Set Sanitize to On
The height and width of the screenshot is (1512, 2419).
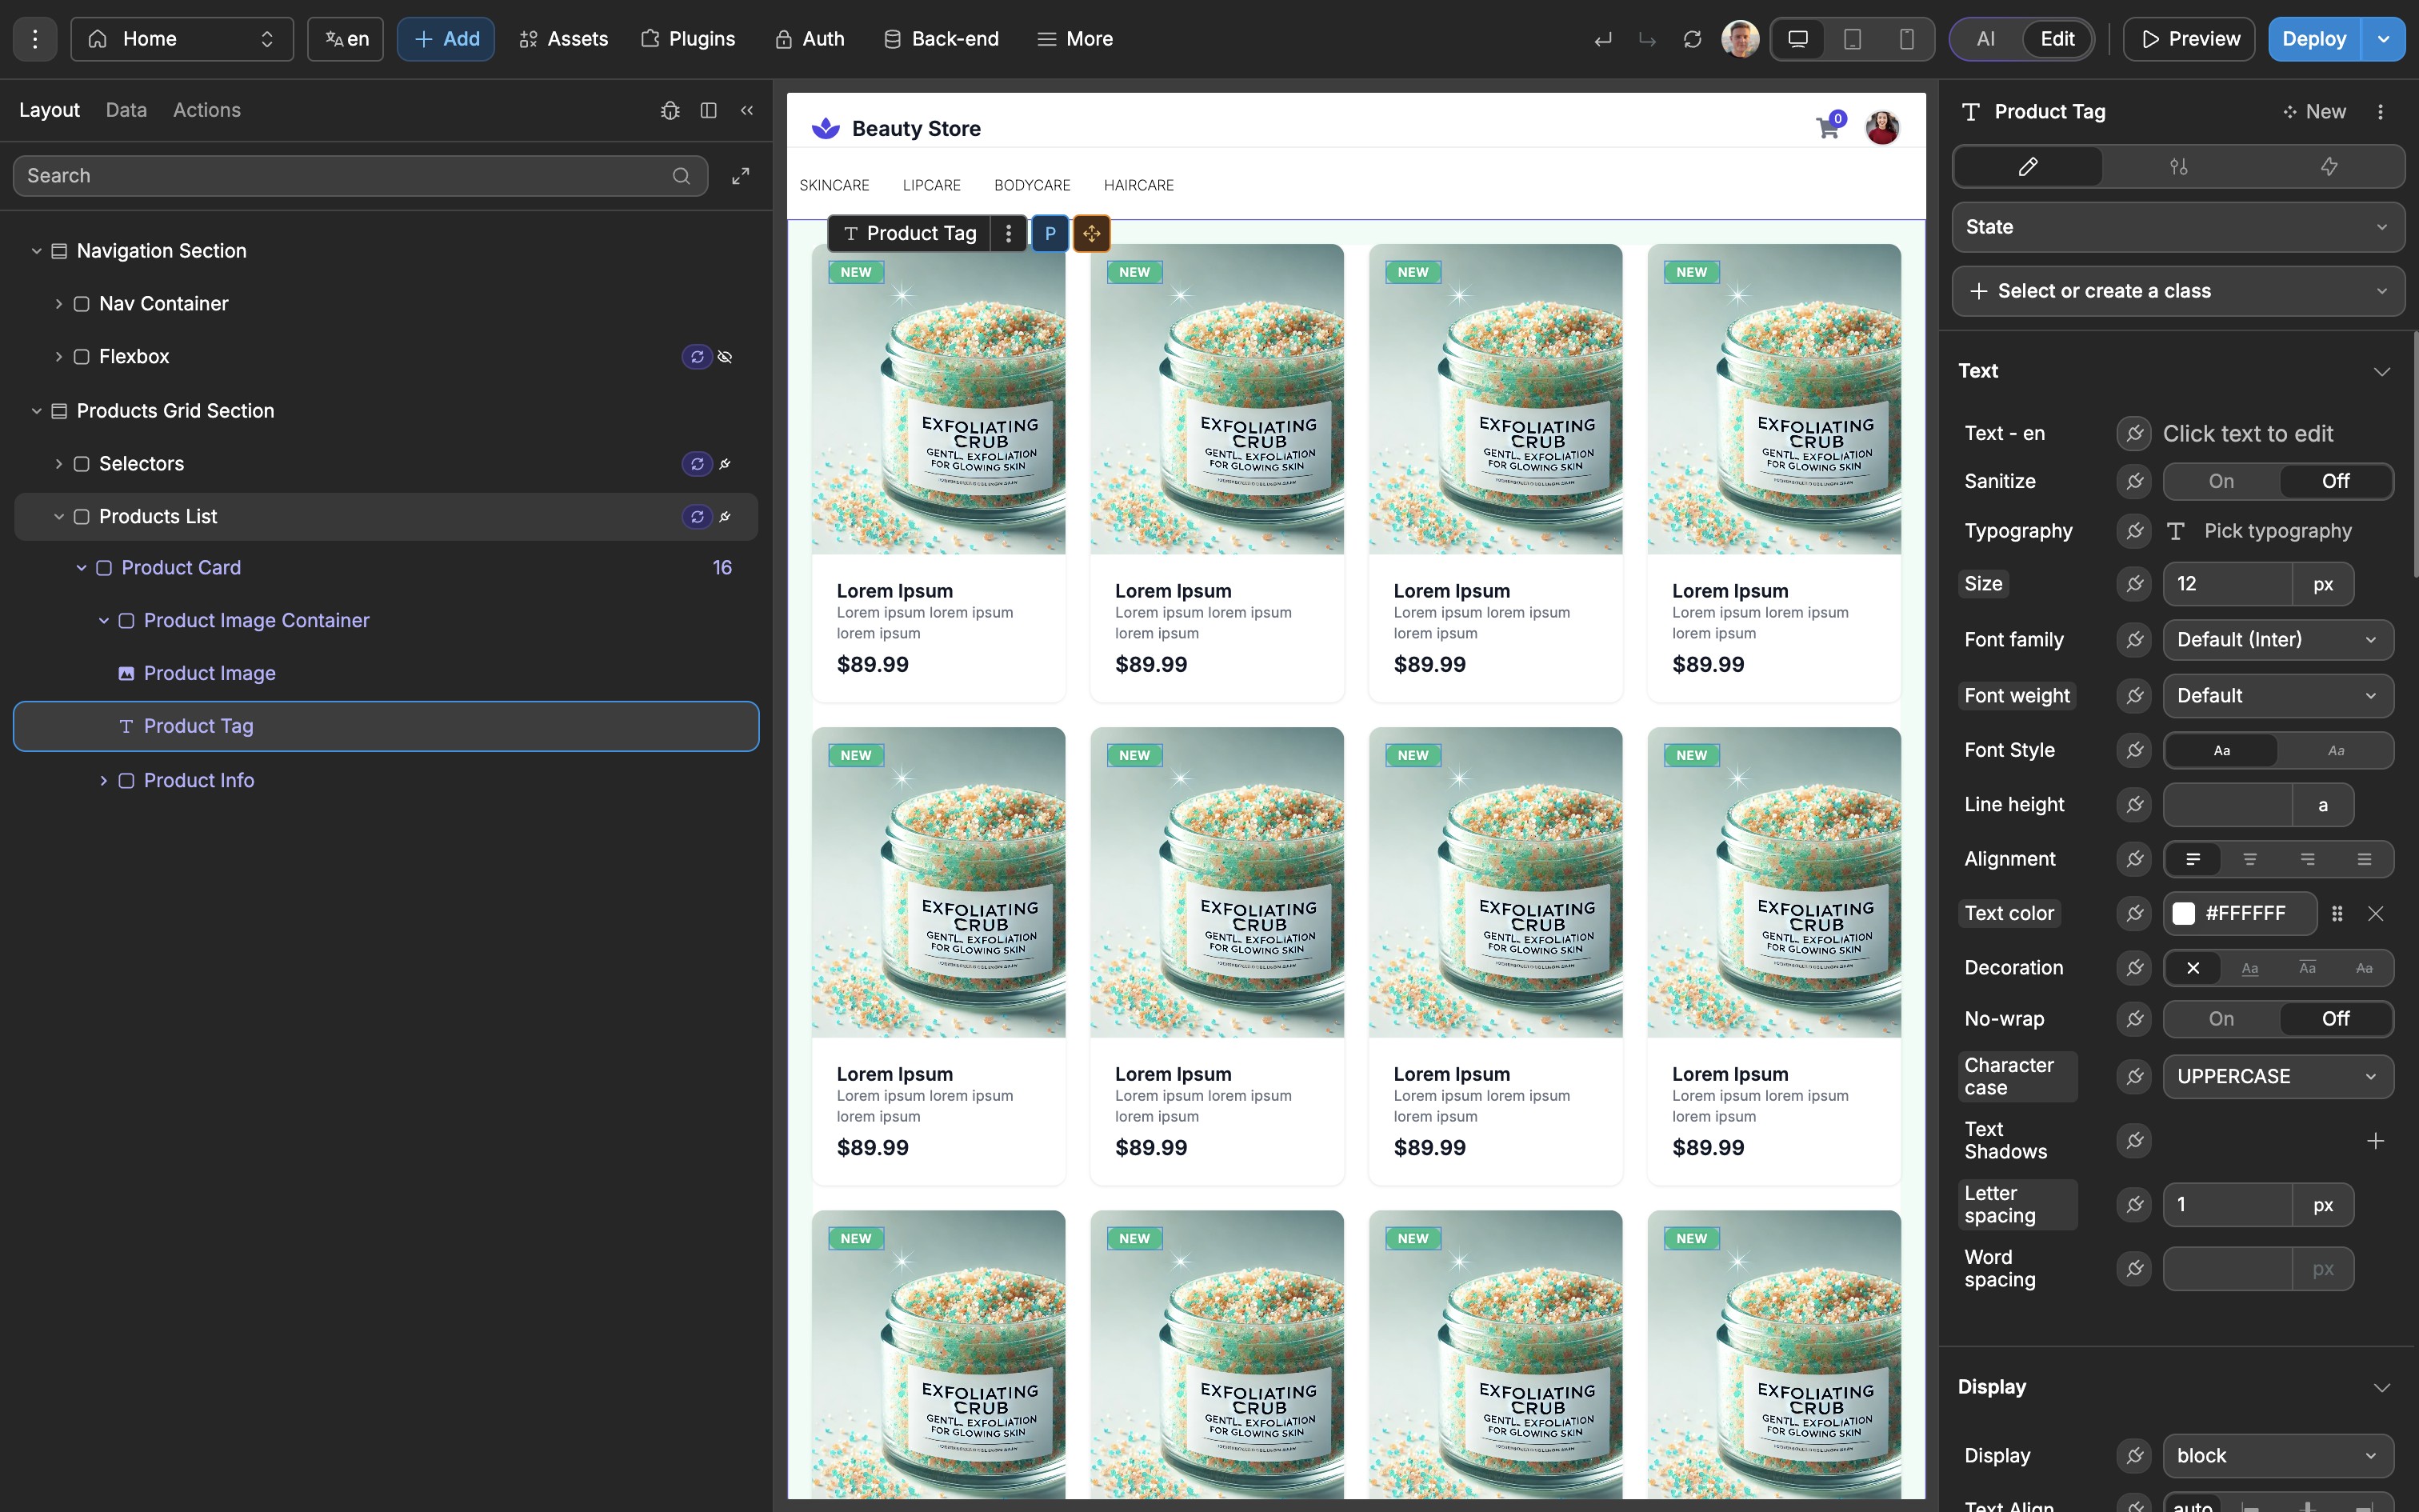click(x=2221, y=481)
